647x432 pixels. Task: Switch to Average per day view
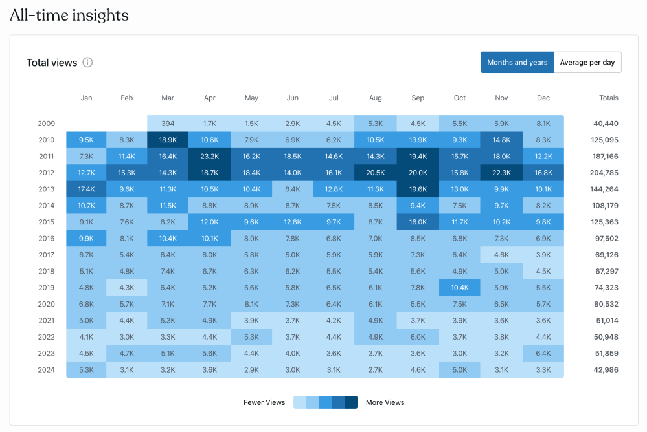pos(587,63)
